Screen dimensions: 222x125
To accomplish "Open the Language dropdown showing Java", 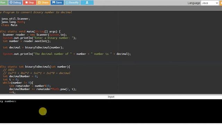I will [210, 3].
